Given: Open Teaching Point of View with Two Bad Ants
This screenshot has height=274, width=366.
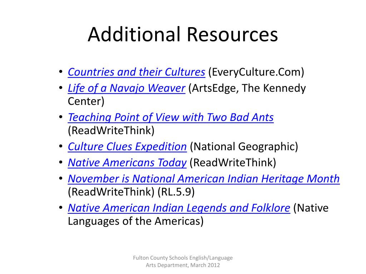Looking at the screenshot, I should 170,117.
